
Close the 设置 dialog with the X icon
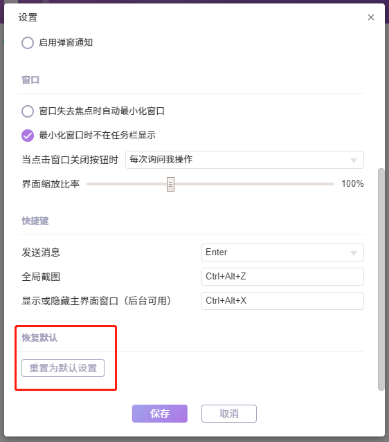(371, 17)
